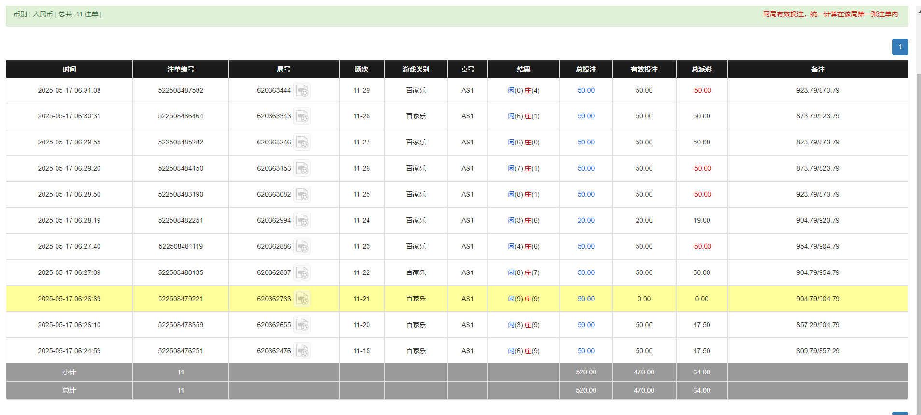Click replay icon beside round 620363246
The height and width of the screenshot is (415, 921).
tap(302, 143)
